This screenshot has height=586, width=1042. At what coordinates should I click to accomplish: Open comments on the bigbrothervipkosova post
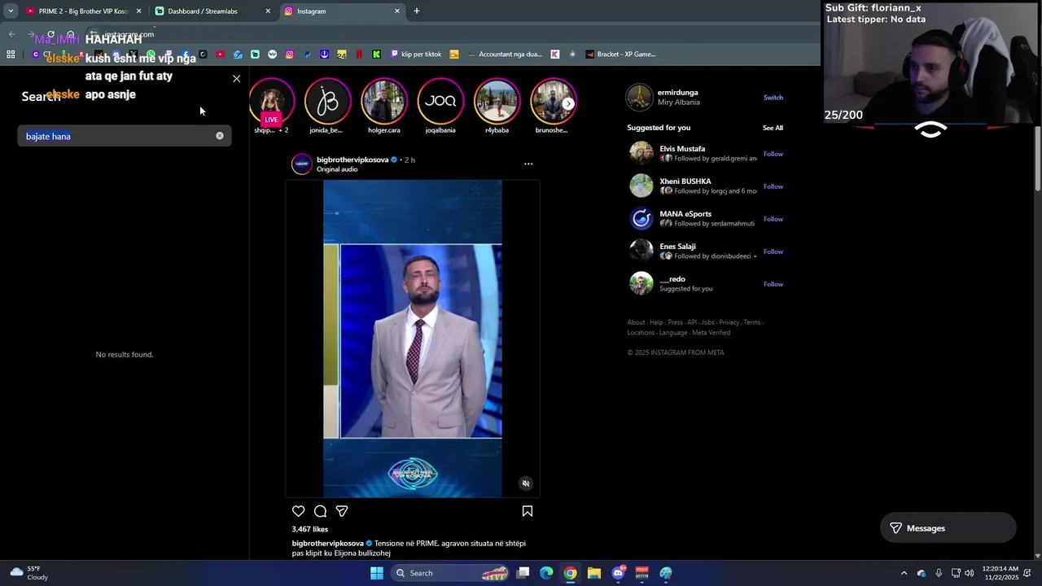(x=320, y=511)
